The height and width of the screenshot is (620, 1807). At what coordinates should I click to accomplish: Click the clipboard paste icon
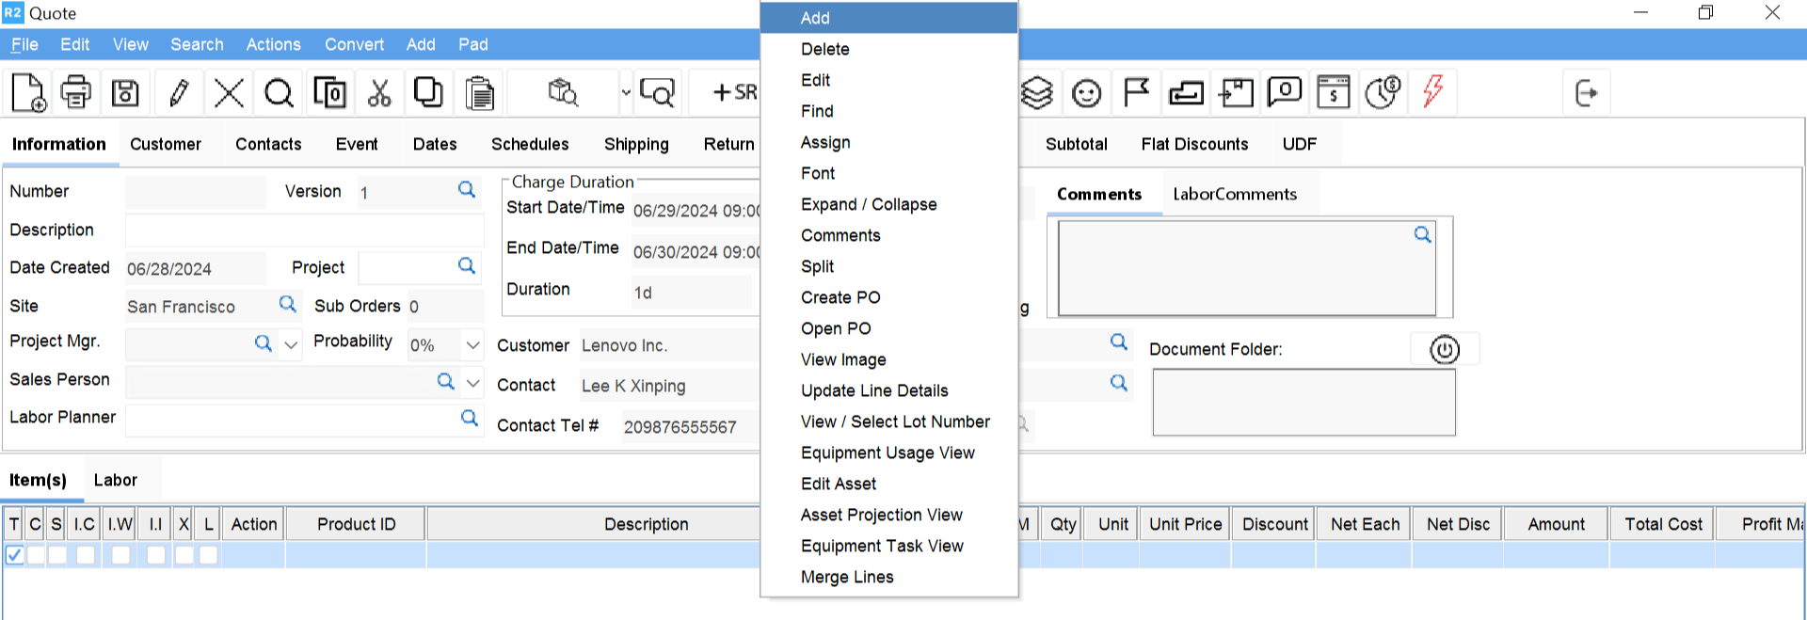(479, 92)
